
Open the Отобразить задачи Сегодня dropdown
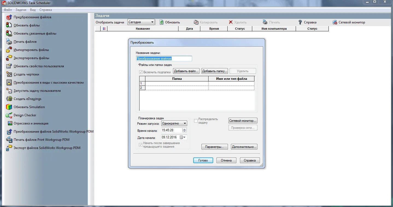141,22
